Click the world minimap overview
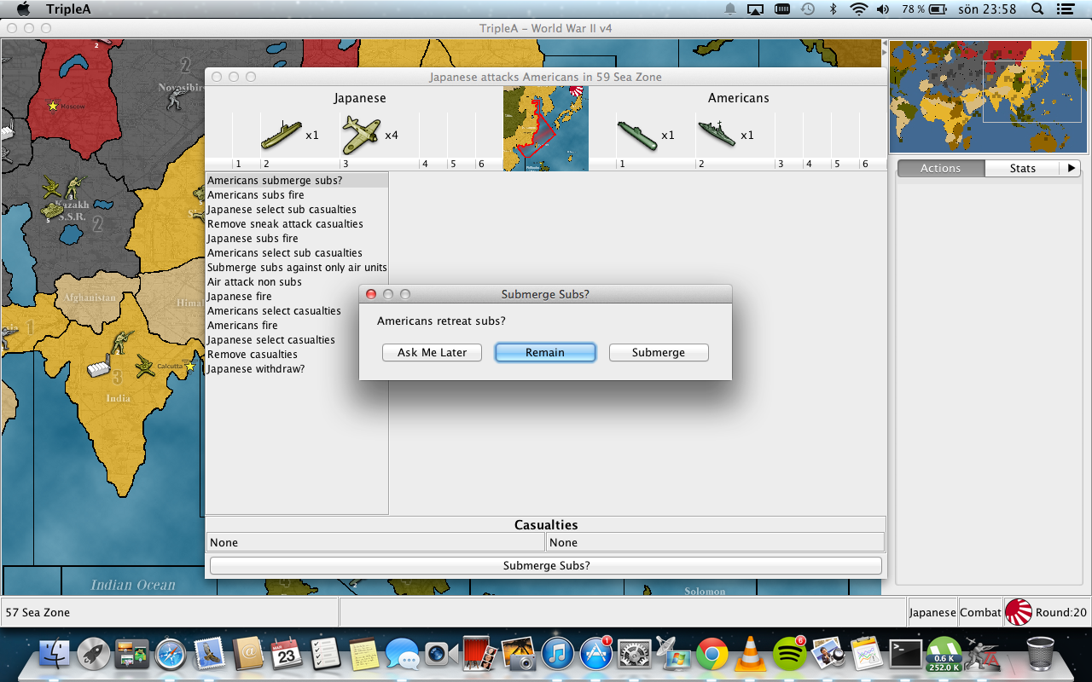The width and height of the screenshot is (1092, 682). pyautogui.click(x=988, y=97)
